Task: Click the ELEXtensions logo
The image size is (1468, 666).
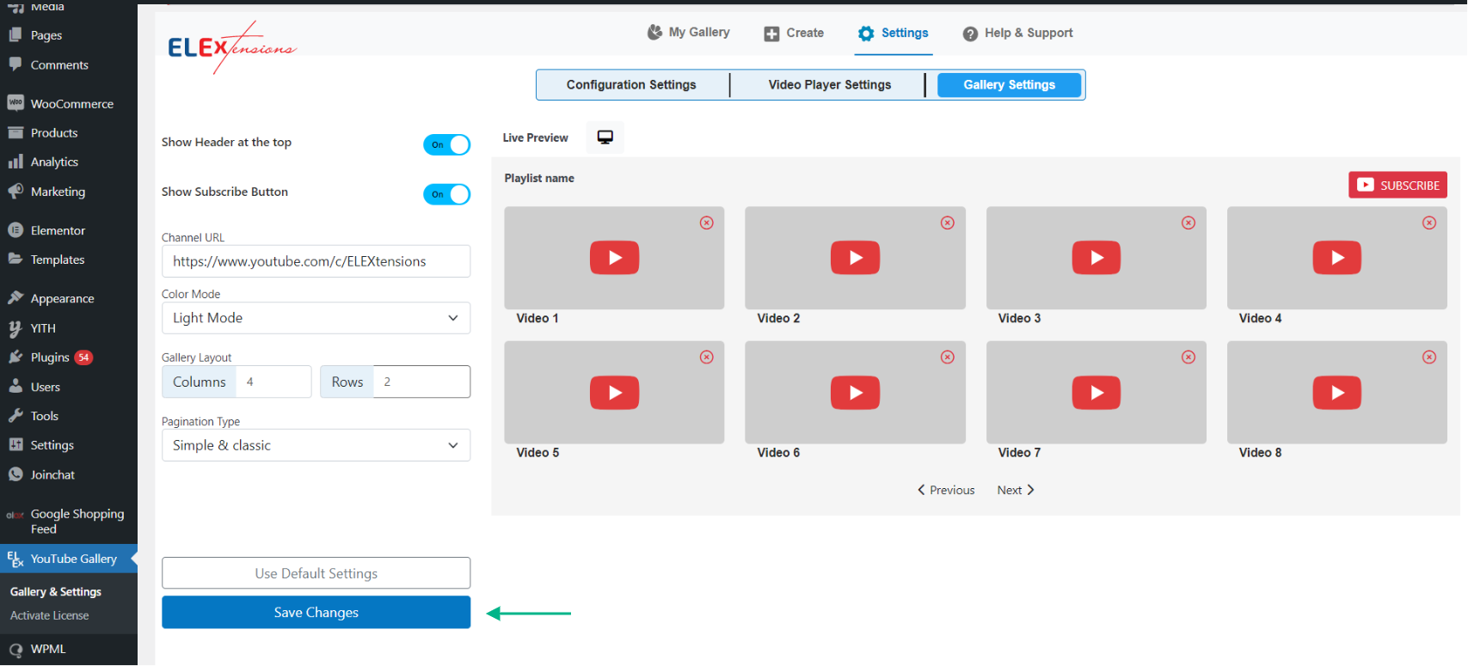Action: (231, 47)
